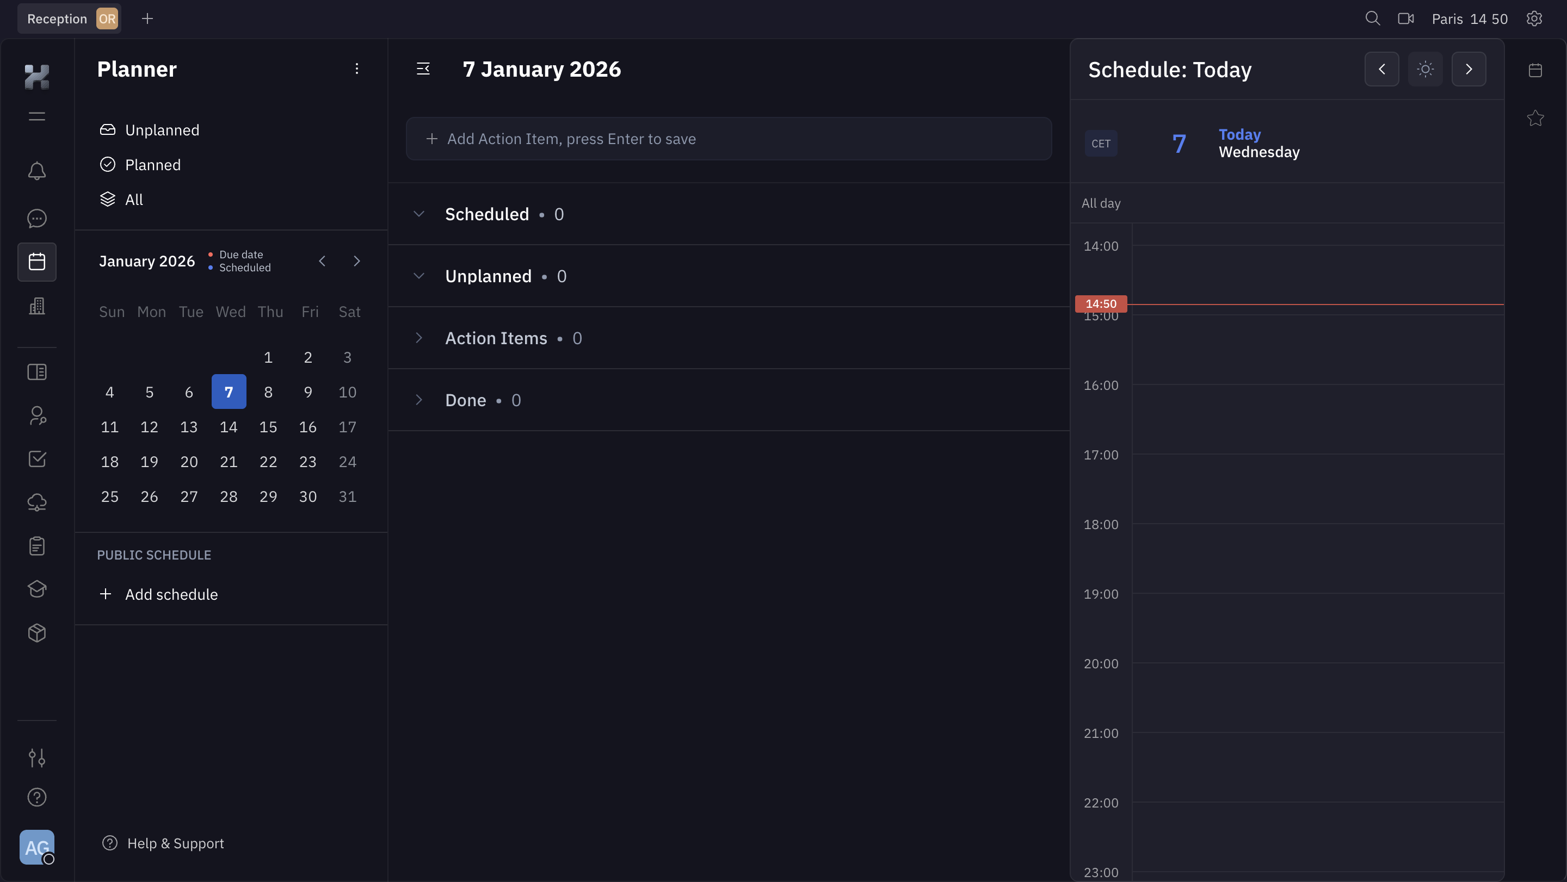Click the Add Action Item input field
The image size is (1567, 882).
click(x=728, y=139)
